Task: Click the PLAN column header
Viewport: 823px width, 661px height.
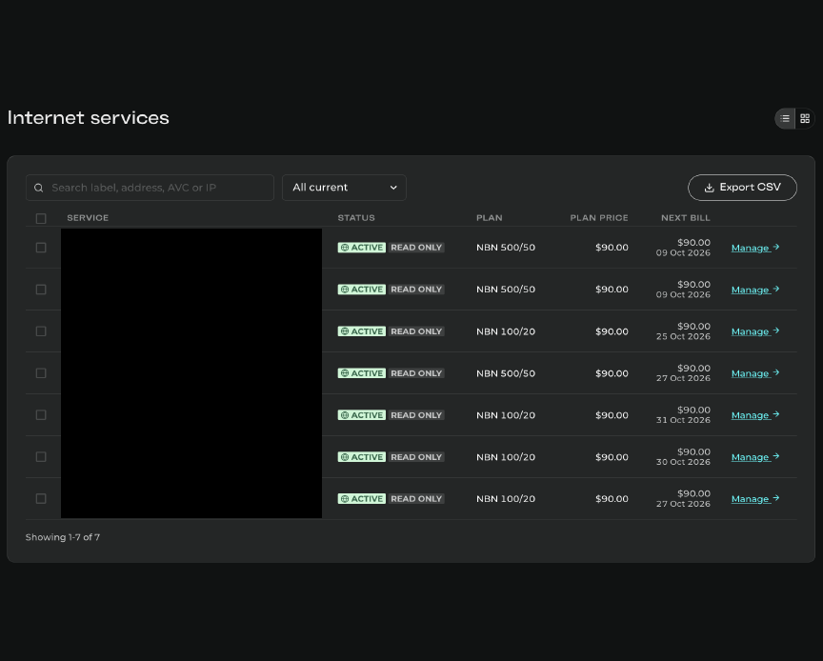Action: pyautogui.click(x=490, y=218)
